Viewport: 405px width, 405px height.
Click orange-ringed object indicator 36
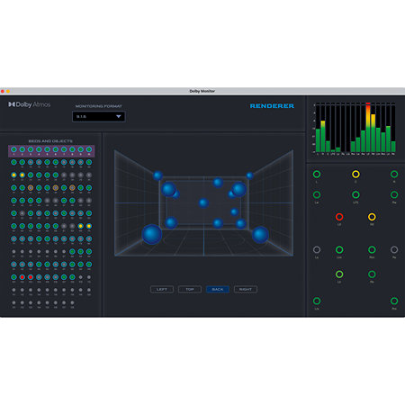[56, 188]
